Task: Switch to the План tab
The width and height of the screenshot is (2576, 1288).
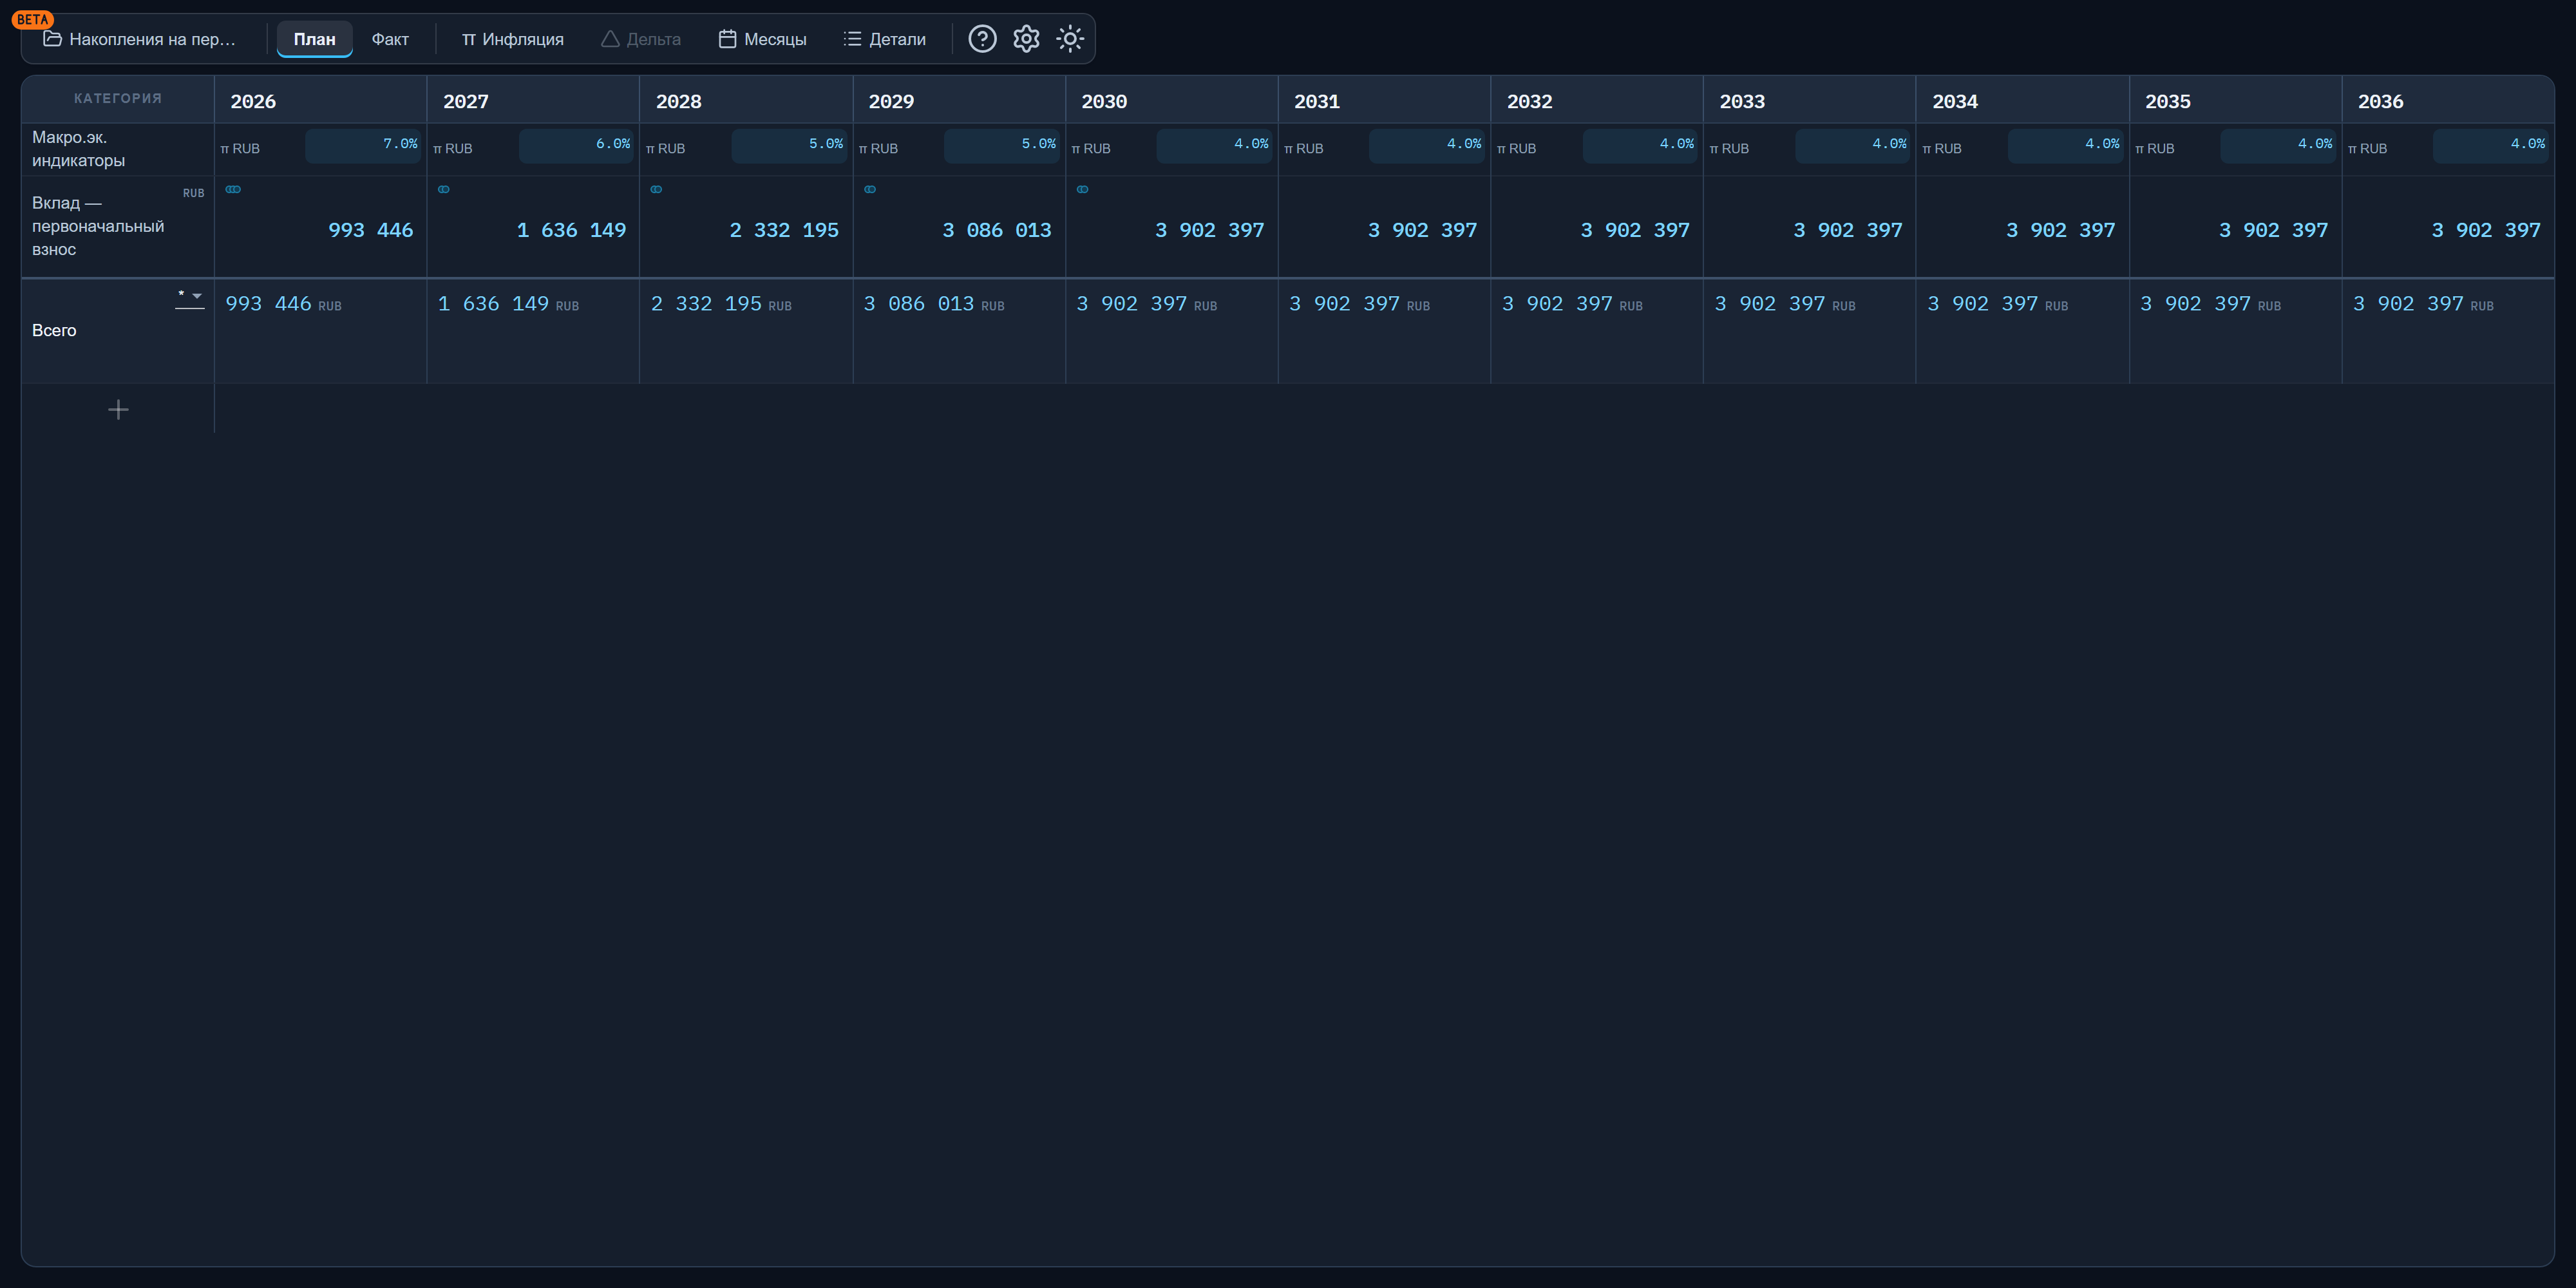Action: coord(314,39)
